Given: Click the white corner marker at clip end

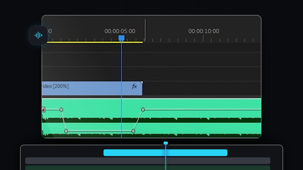Looking at the screenshot, I should [x=142, y=82].
